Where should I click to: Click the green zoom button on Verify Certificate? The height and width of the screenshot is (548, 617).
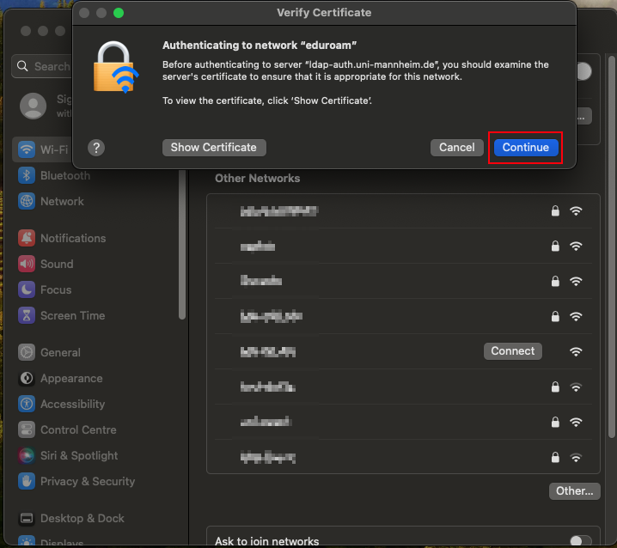click(119, 13)
